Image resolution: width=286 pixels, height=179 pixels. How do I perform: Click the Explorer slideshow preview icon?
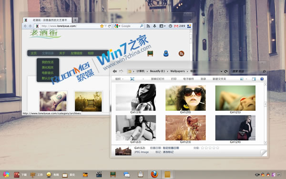tap(132, 79)
